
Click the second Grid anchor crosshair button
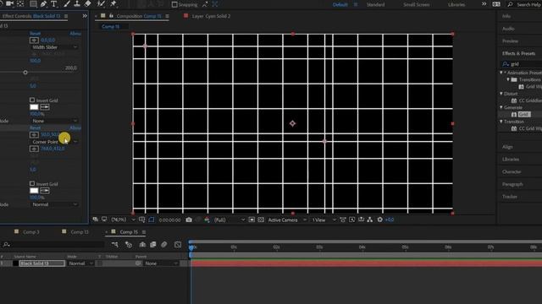click(34, 135)
